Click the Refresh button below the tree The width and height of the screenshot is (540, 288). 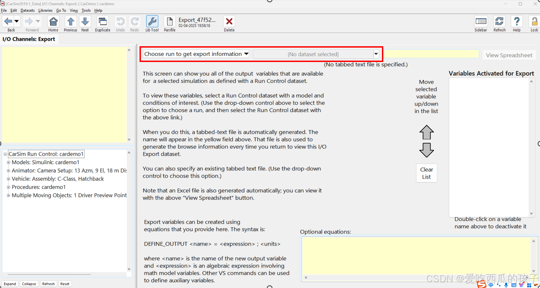click(48, 284)
